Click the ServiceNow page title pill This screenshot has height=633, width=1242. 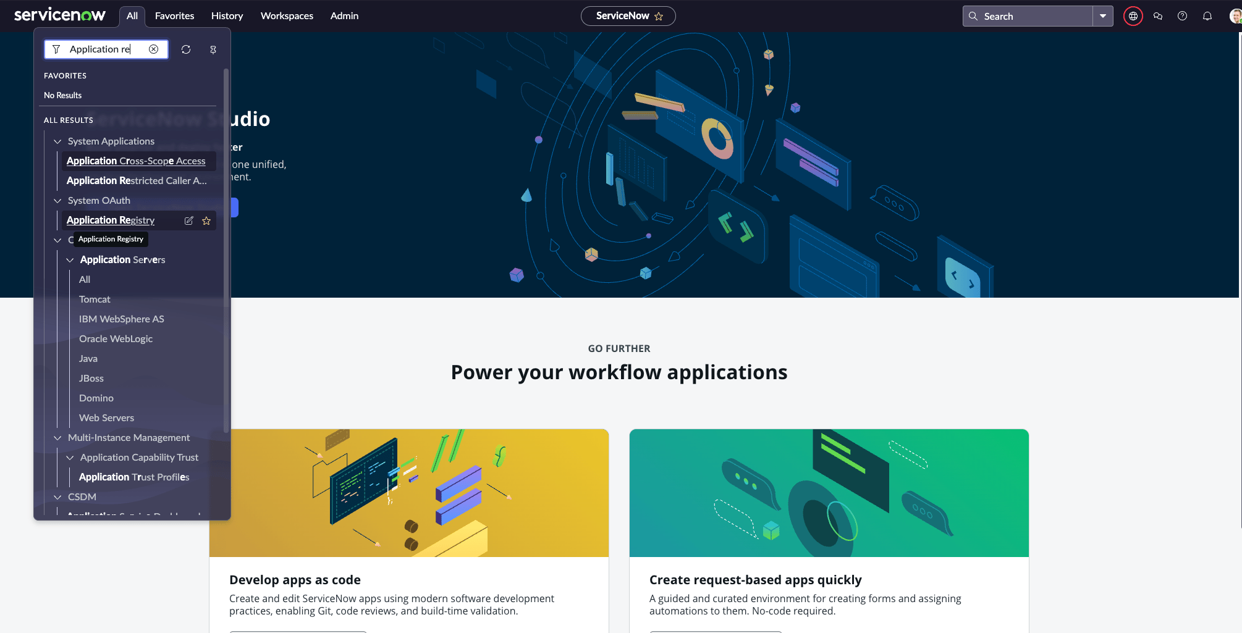[628, 16]
